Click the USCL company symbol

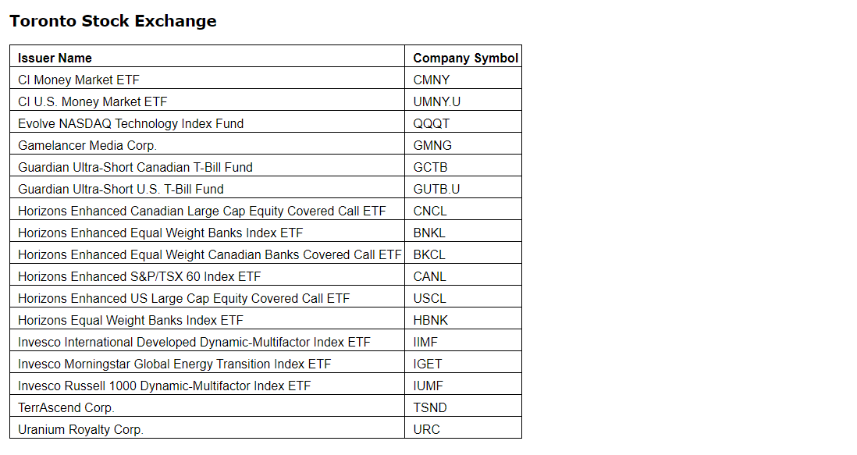click(430, 298)
